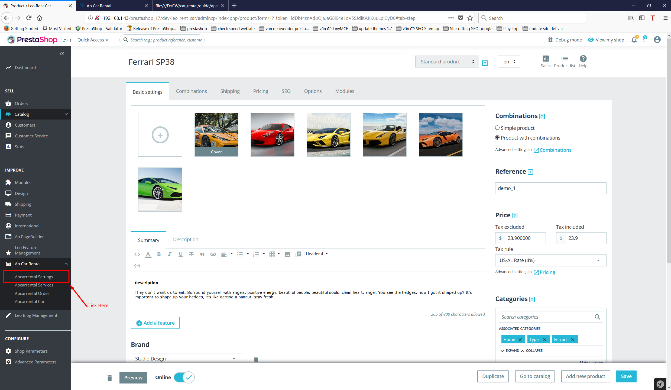Remove the Type category tag
Image resolution: width=671 pixels, height=390 pixels.
tap(544, 340)
